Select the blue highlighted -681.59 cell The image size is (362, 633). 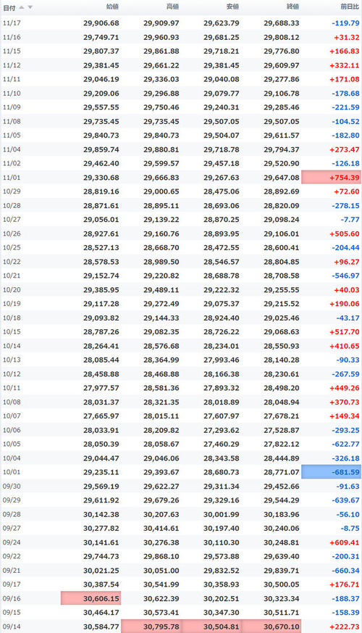pos(331,472)
